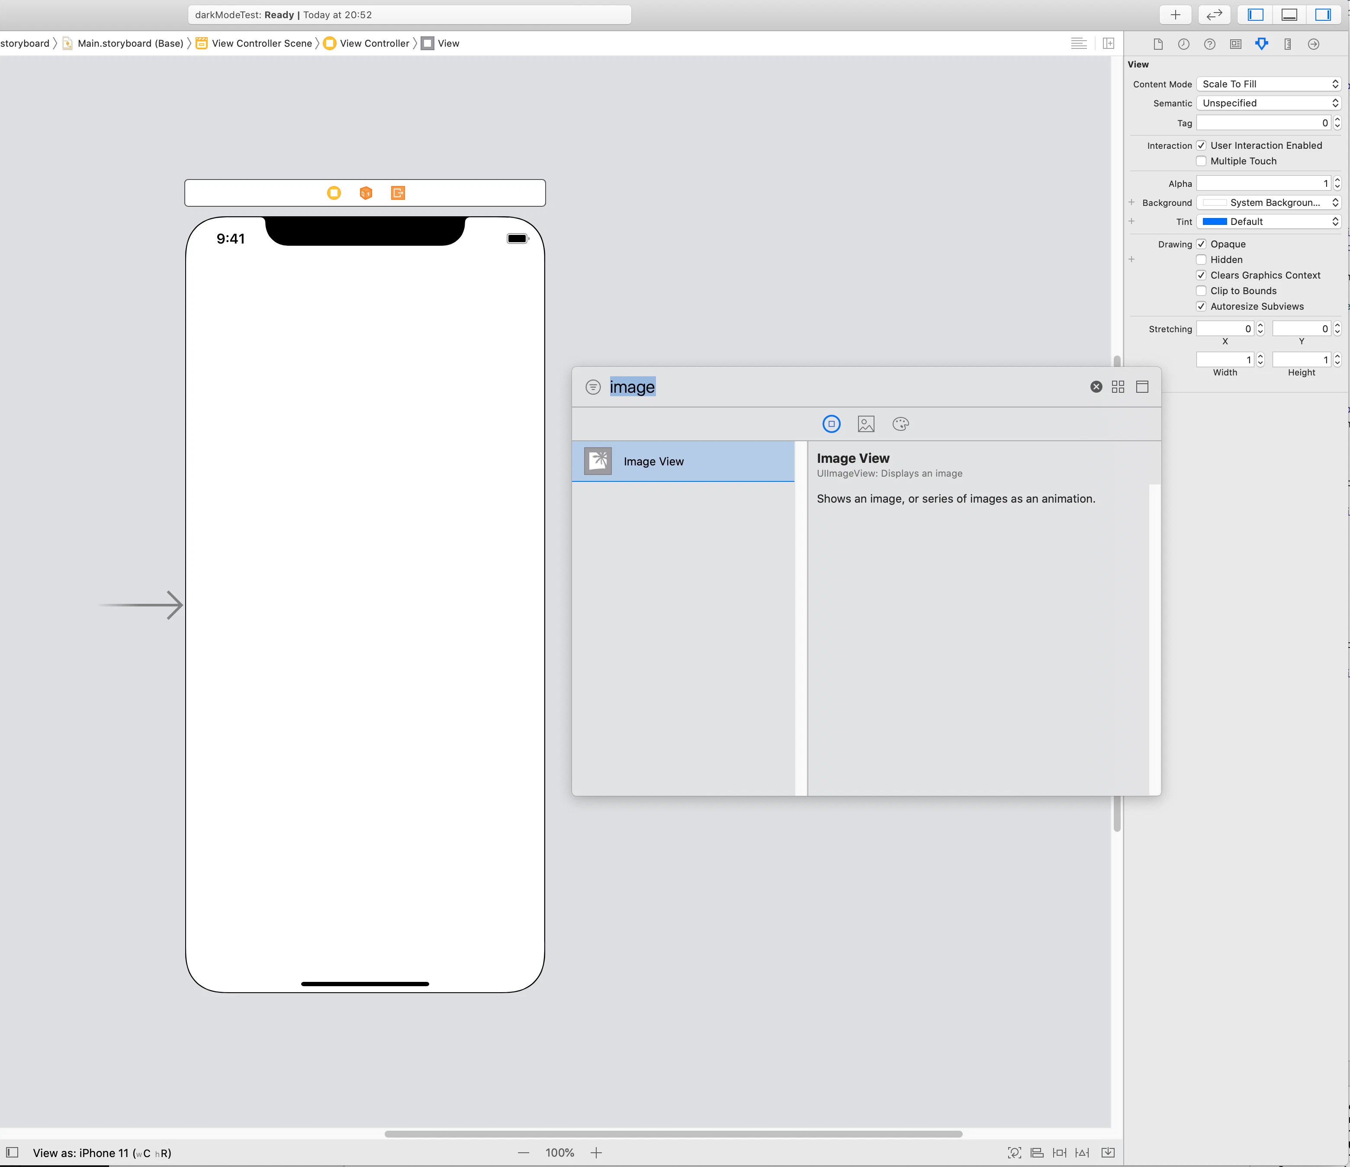Toggle the inspectors panel icon
The height and width of the screenshot is (1167, 1350).
point(1323,14)
